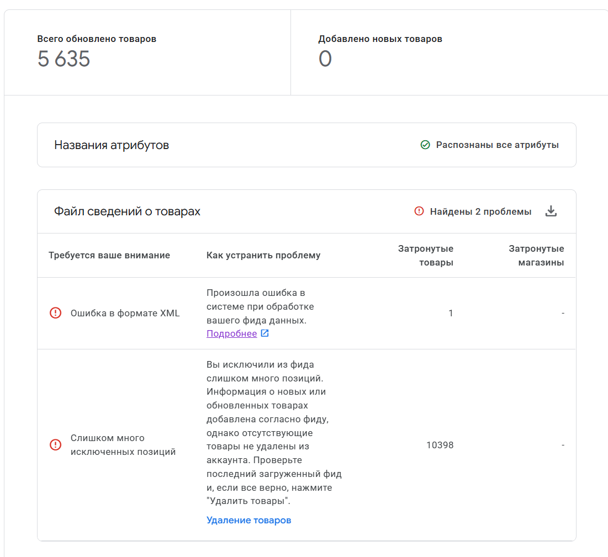Screen dimensions: 608x557
Task: Click the green checkmark for recognized attributes
Action: (x=425, y=145)
